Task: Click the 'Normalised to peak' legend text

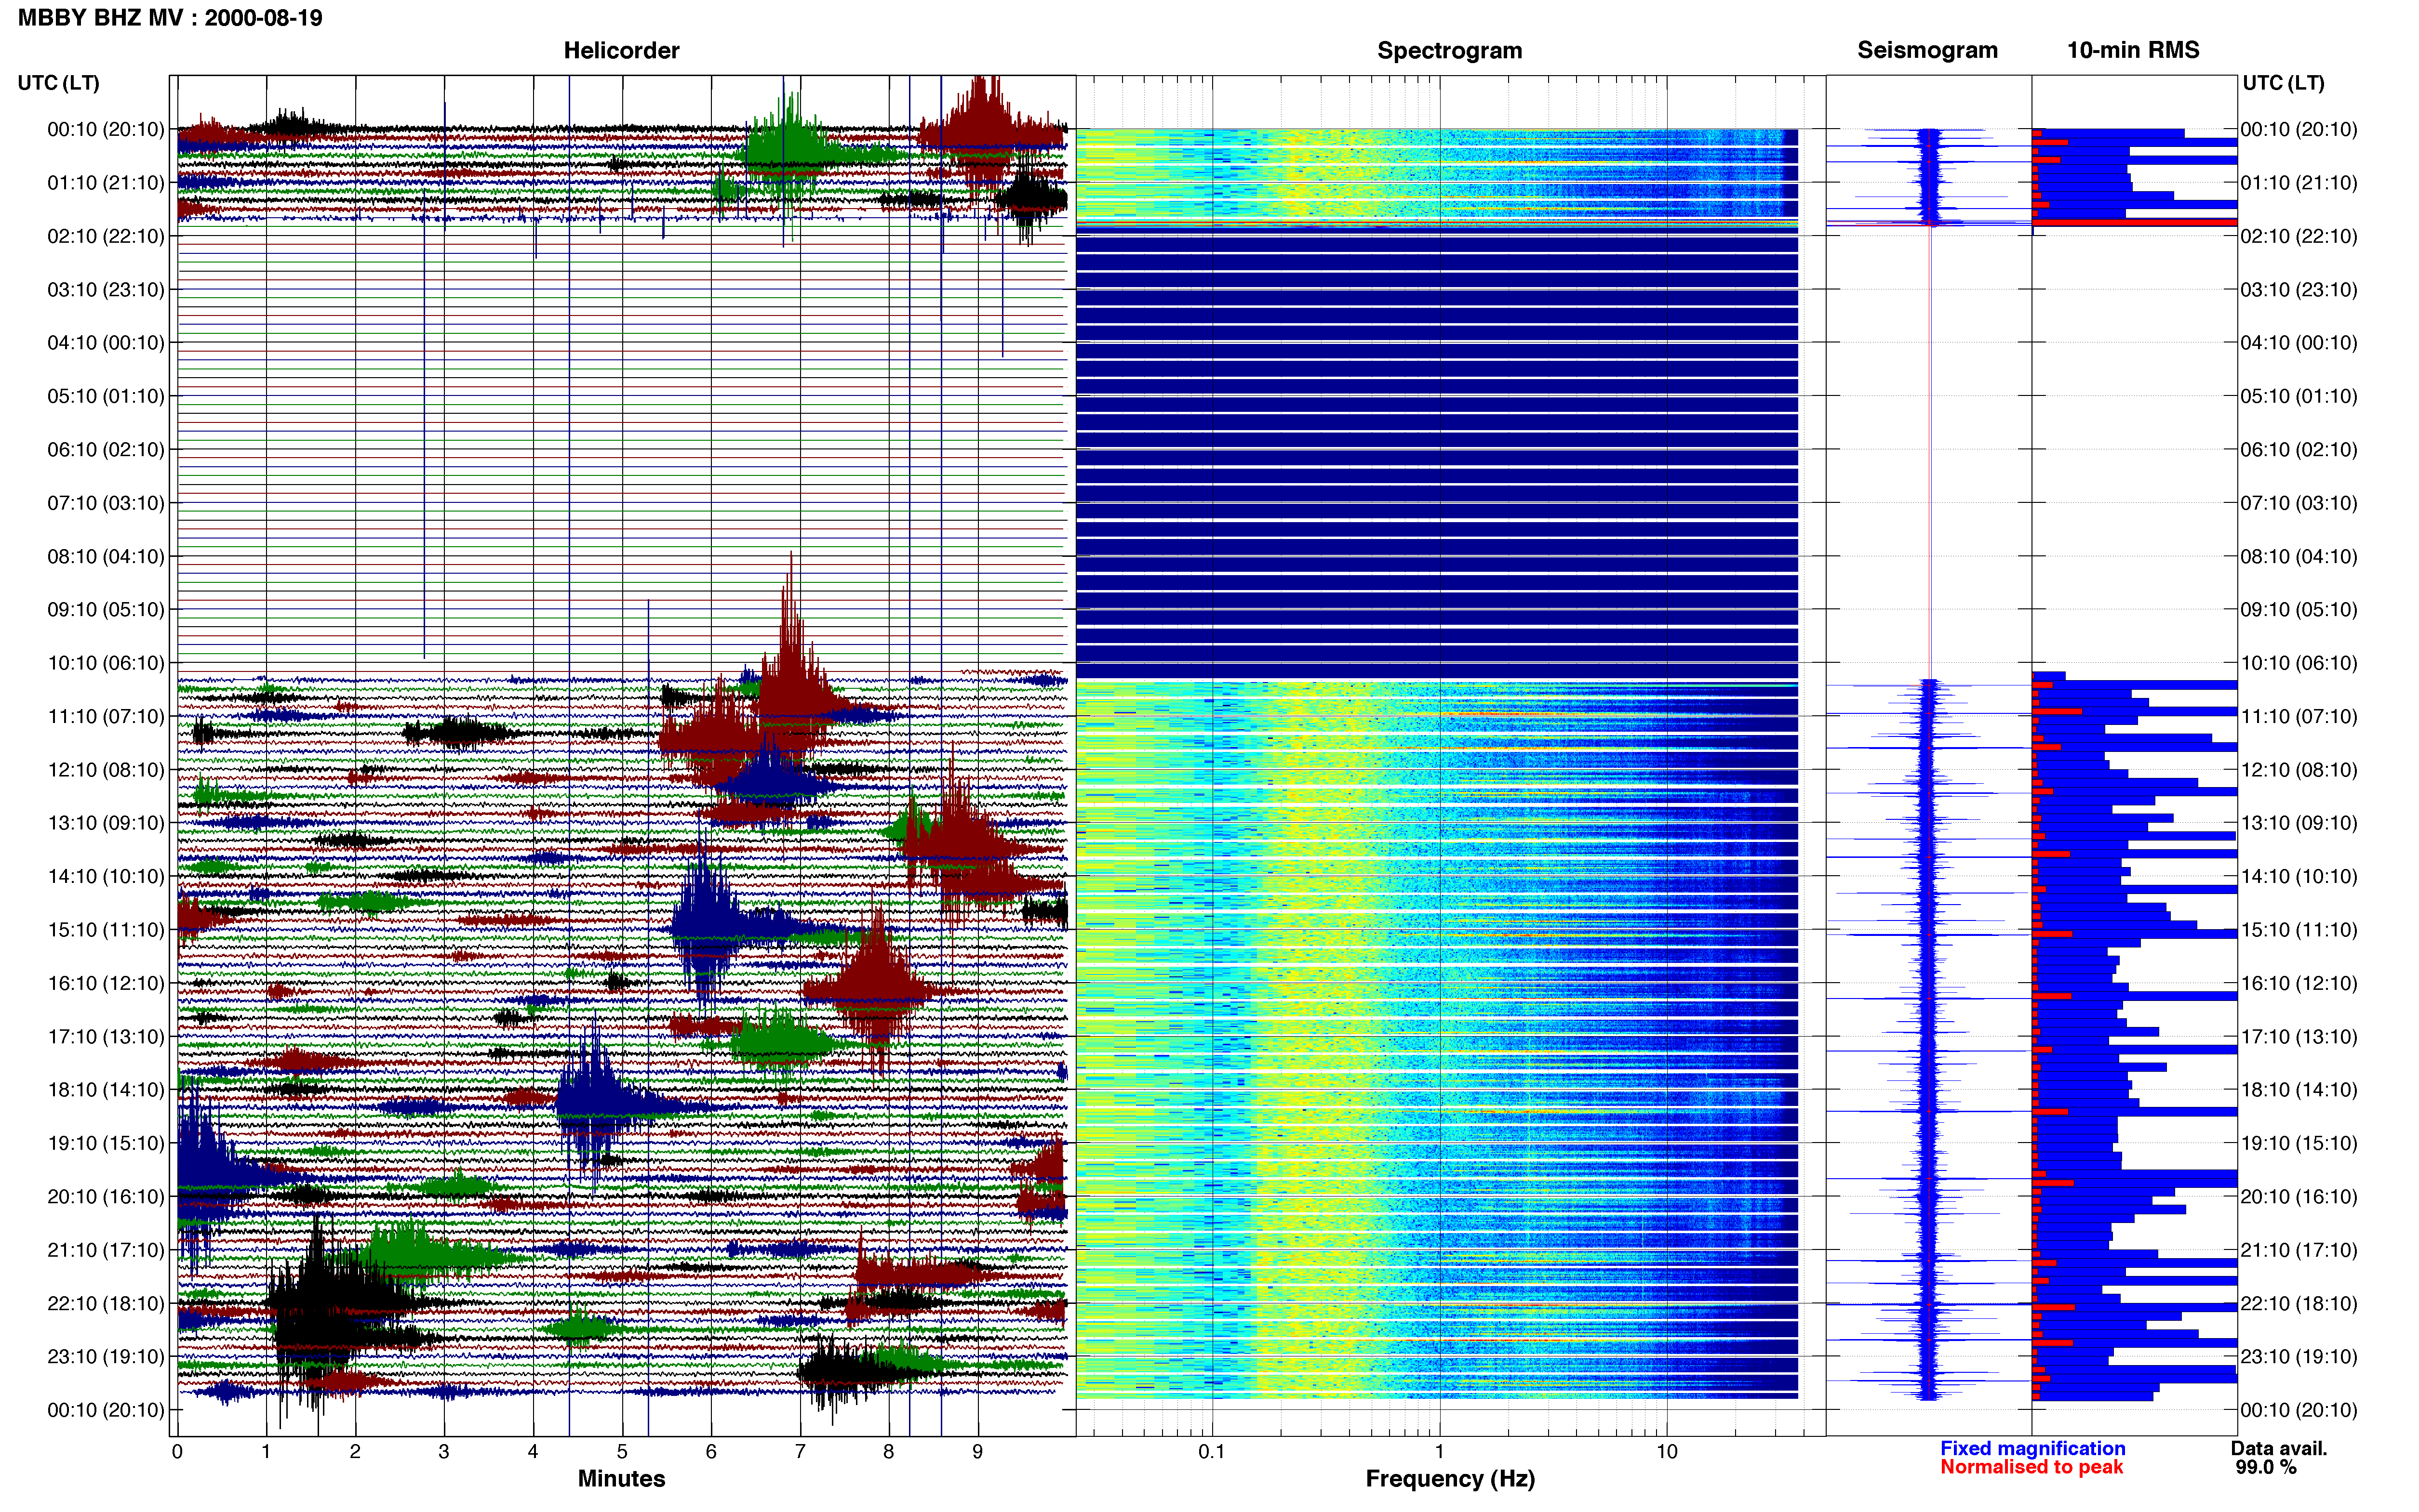Action: 2031,1467
